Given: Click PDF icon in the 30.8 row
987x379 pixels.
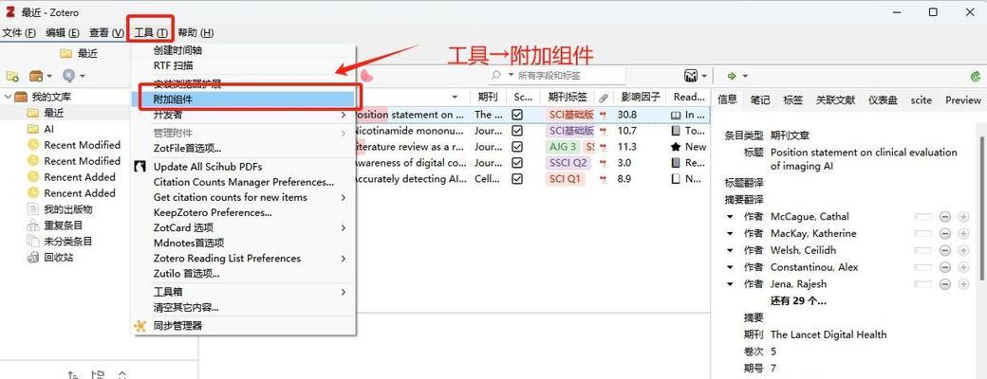Looking at the screenshot, I should [603, 115].
